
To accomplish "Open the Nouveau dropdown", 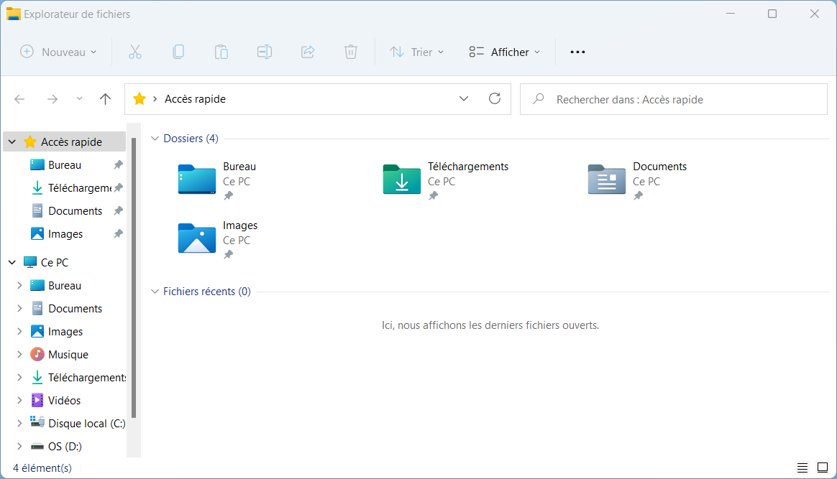I will point(59,52).
